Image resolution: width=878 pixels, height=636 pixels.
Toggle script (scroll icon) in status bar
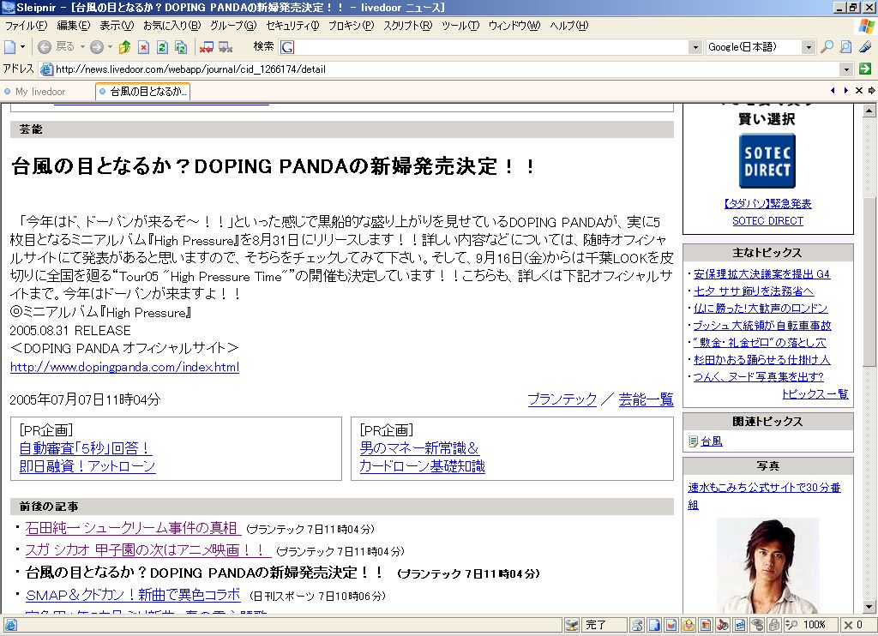pyautogui.click(x=637, y=625)
